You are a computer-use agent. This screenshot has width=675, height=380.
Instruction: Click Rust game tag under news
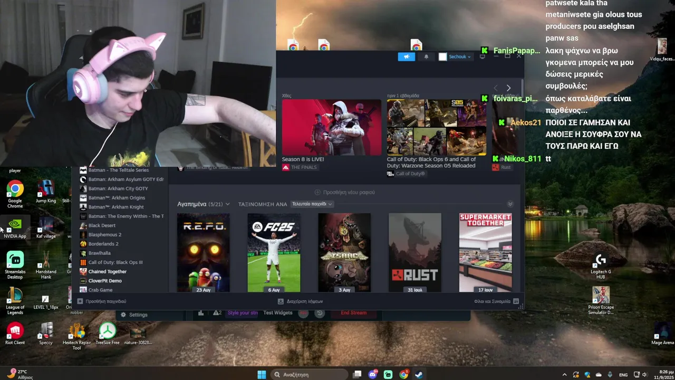(x=502, y=167)
